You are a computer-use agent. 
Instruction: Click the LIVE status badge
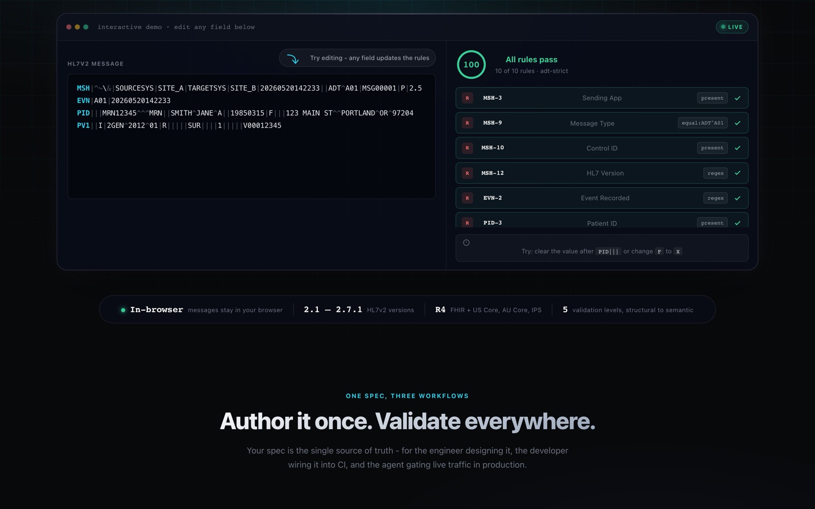click(x=732, y=27)
